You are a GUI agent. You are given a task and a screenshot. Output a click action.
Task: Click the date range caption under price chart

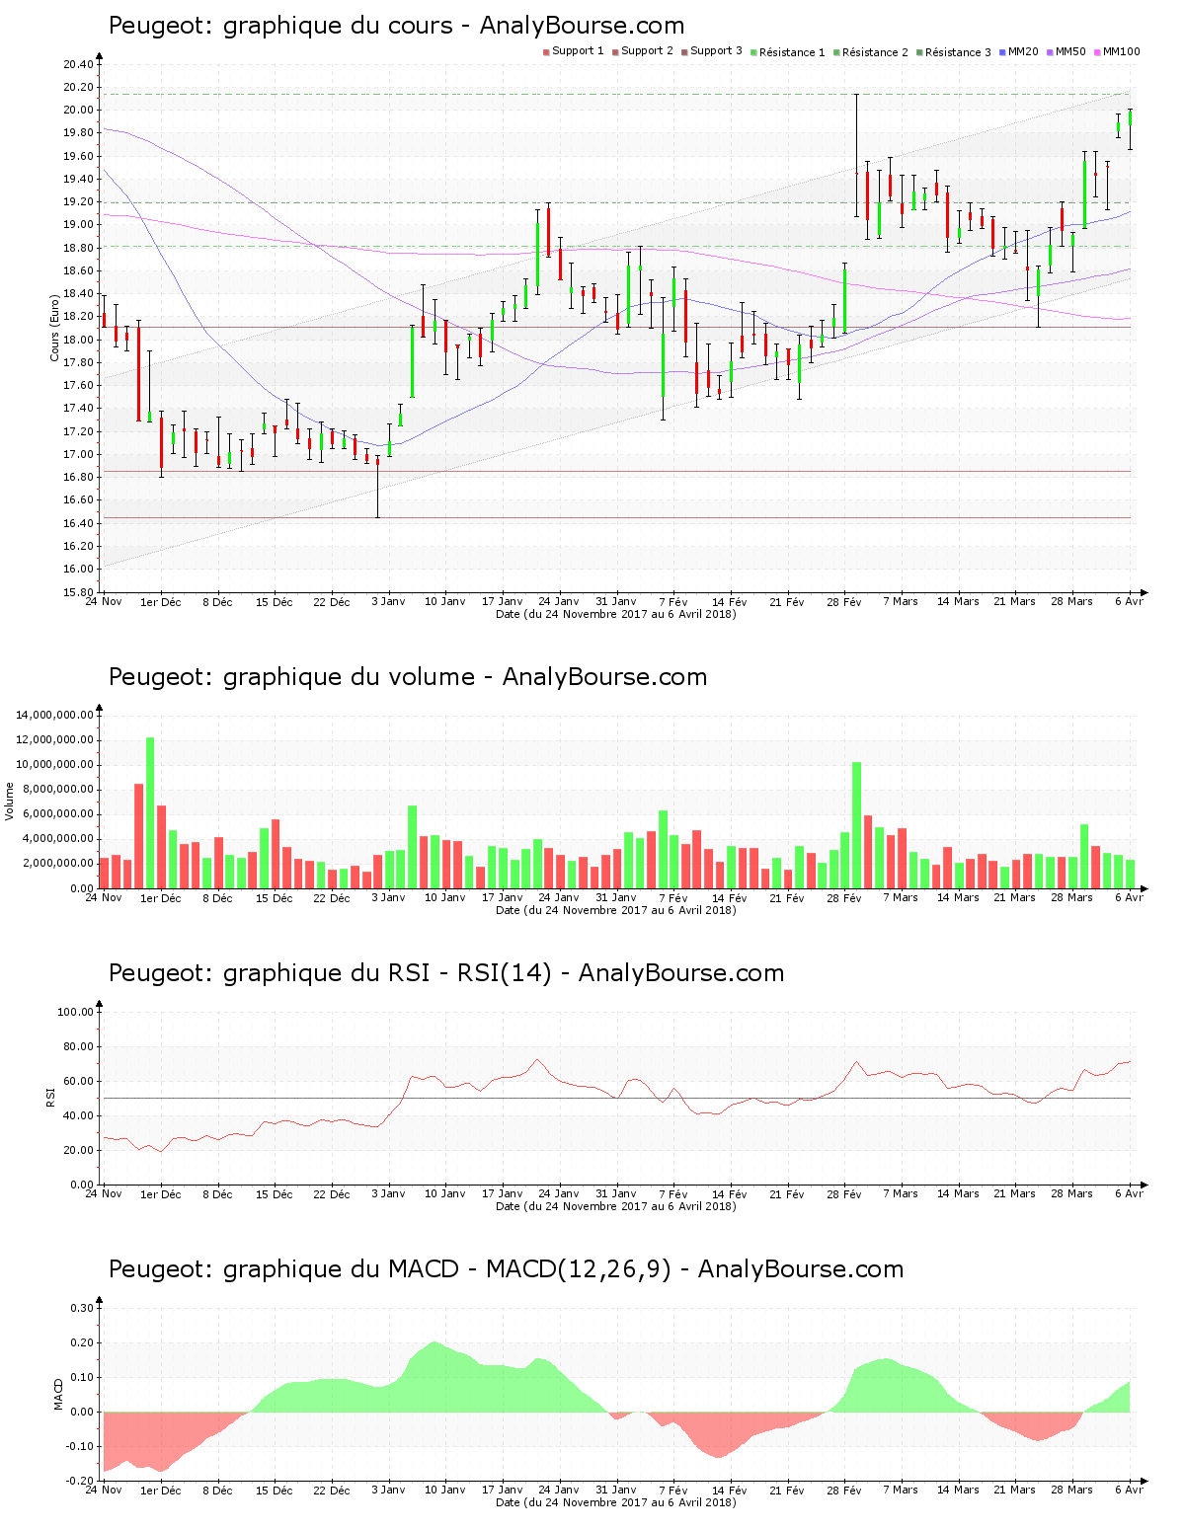(616, 614)
